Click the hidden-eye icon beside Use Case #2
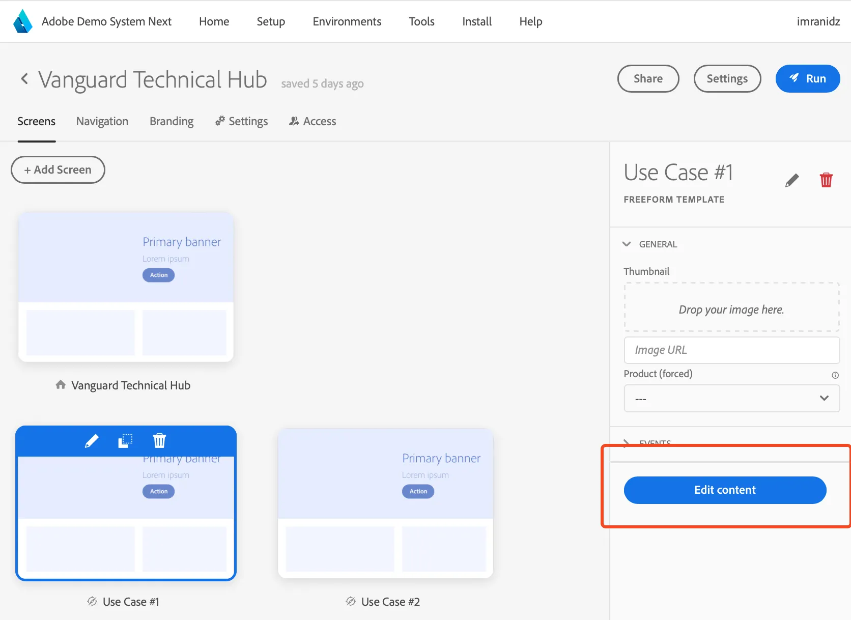 tap(351, 602)
